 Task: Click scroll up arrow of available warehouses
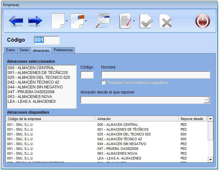click(x=210, y=119)
